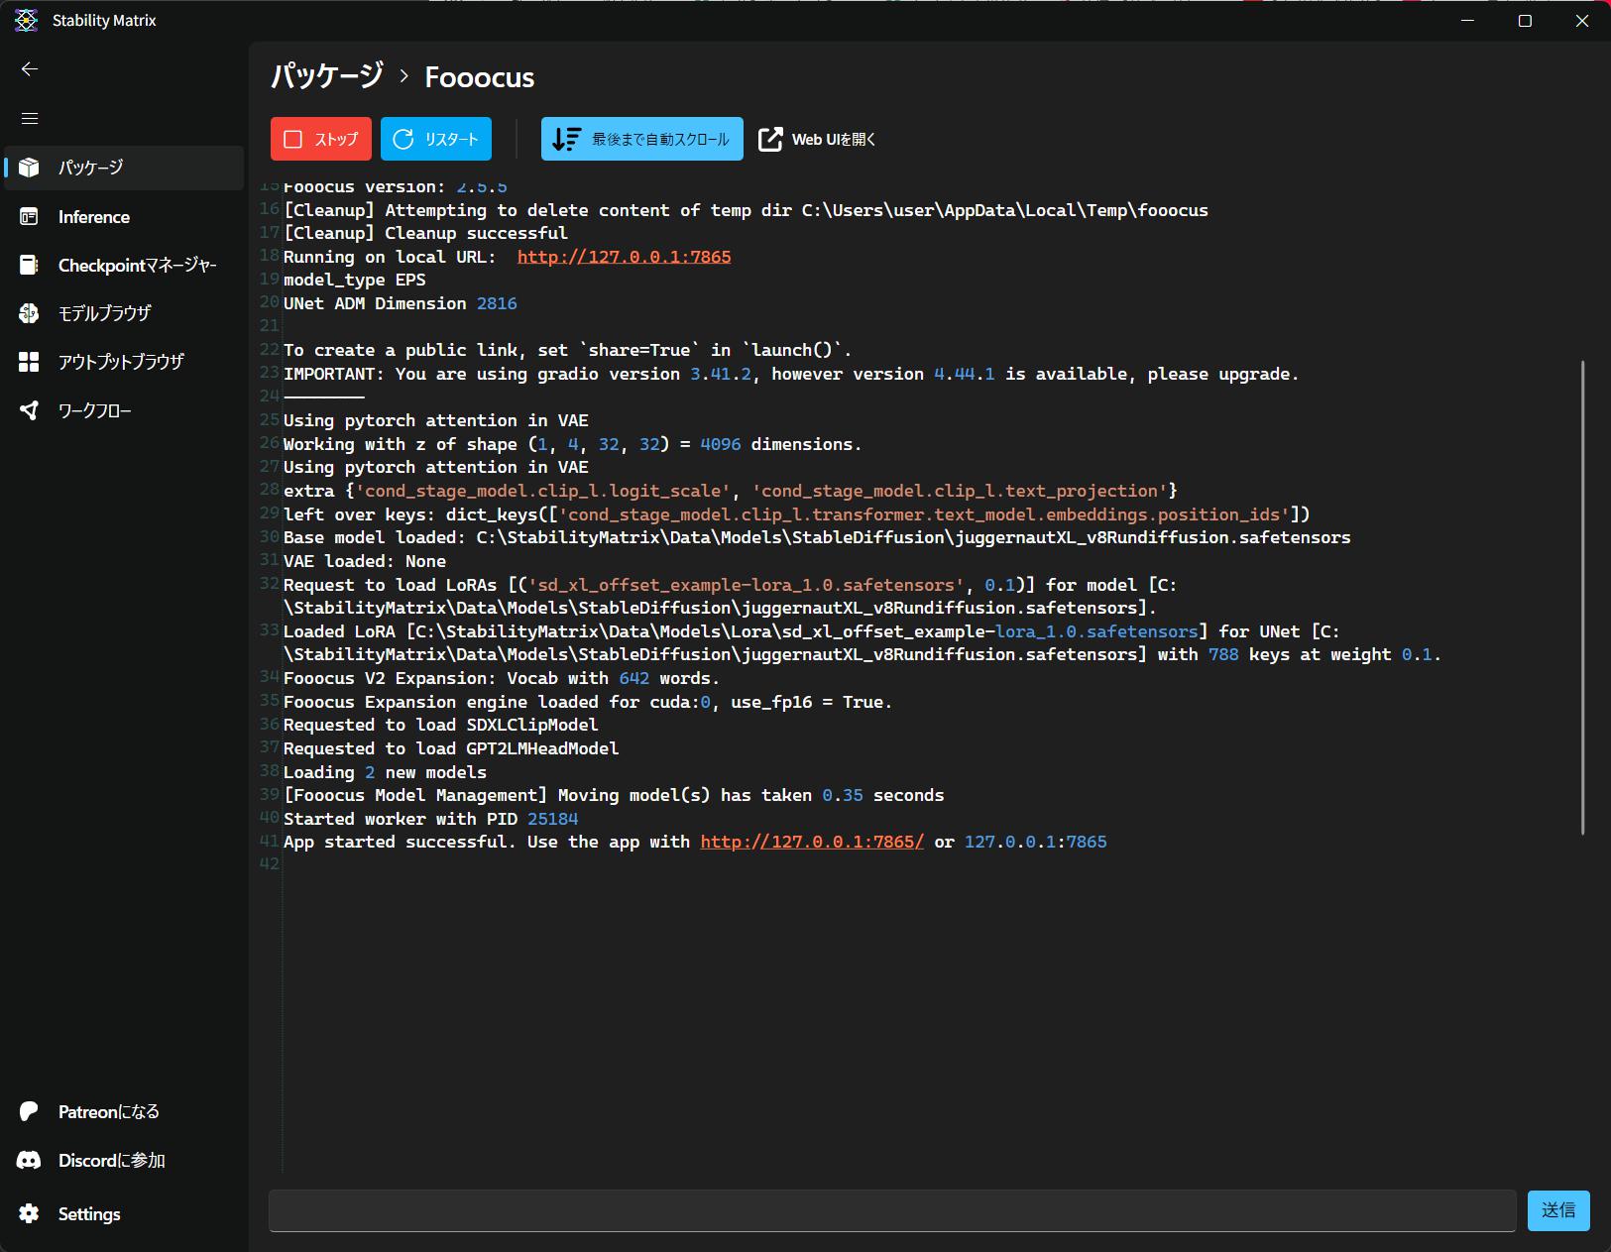
Task: Open the local URL link on line 18
Action: pos(624,257)
